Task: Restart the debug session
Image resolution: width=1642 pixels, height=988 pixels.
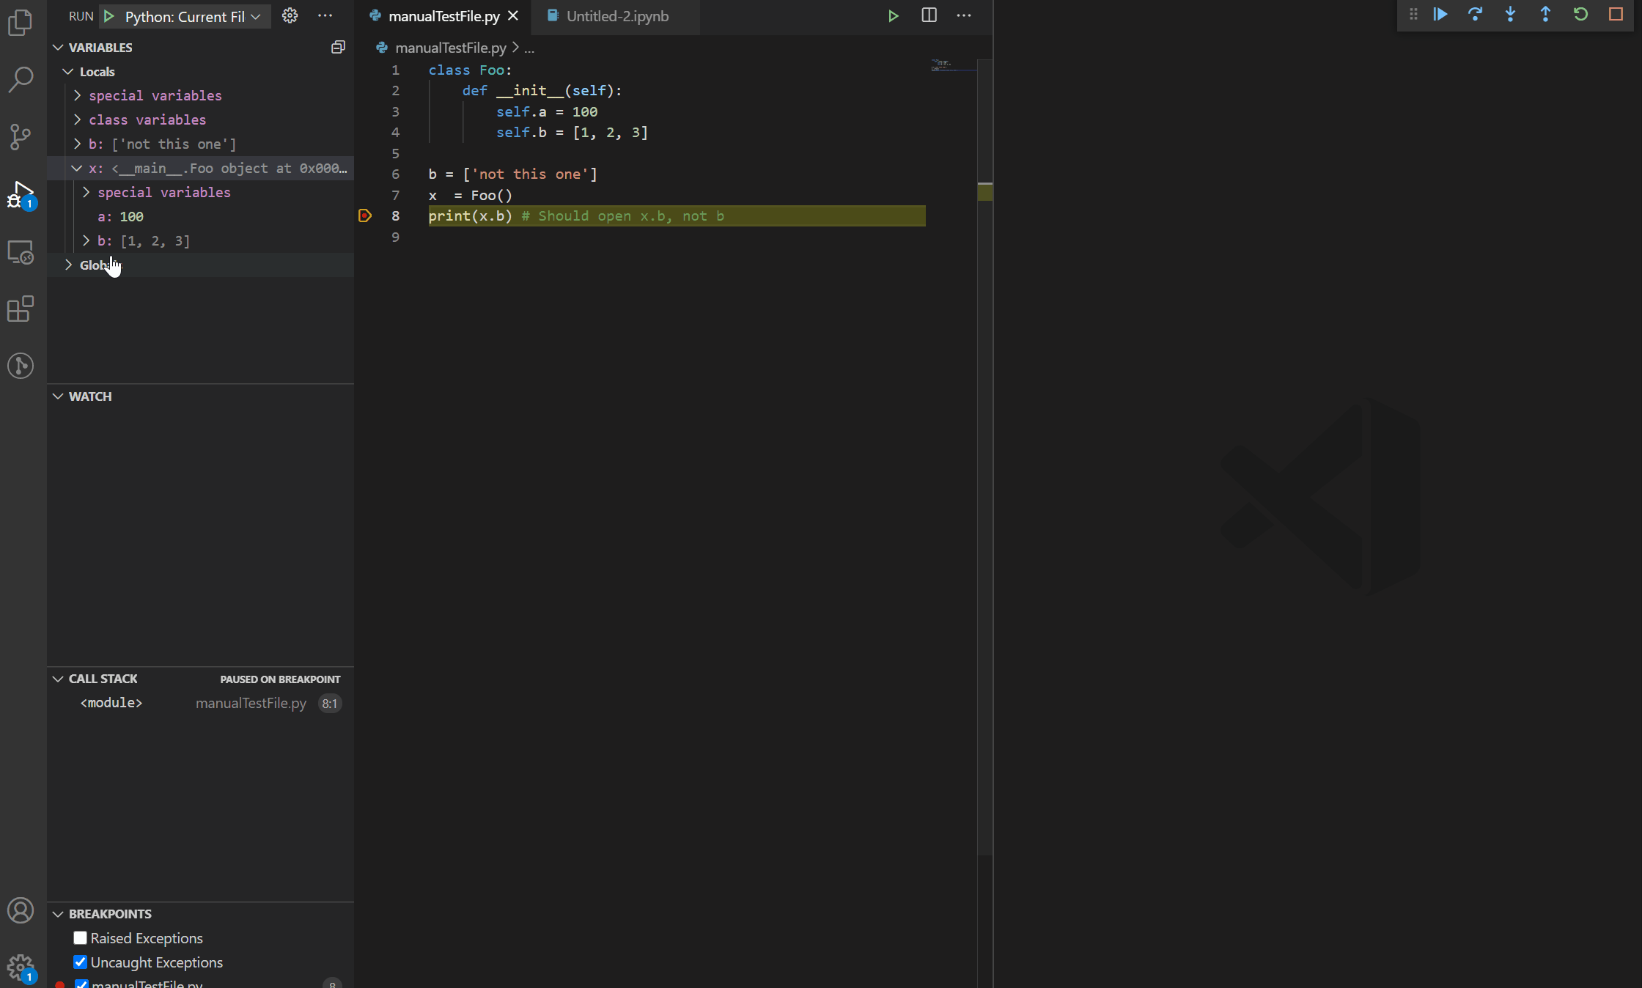Action: point(1580,15)
